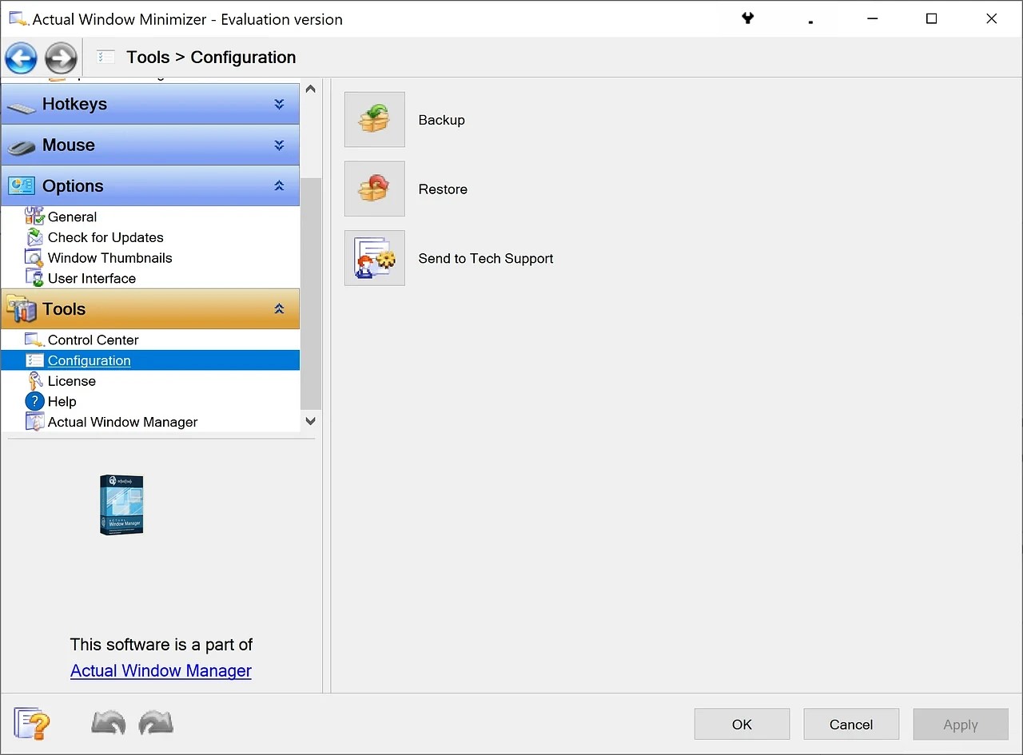Image resolution: width=1023 pixels, height=755 pixels.
Task: Open the Restore tool
Action: (x=374, y=189)
